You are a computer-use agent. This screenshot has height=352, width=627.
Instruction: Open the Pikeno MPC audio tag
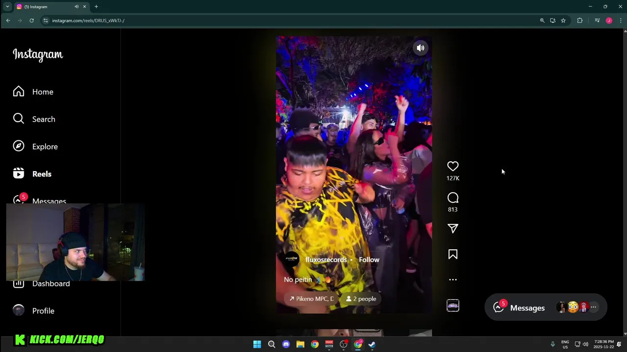312,299
